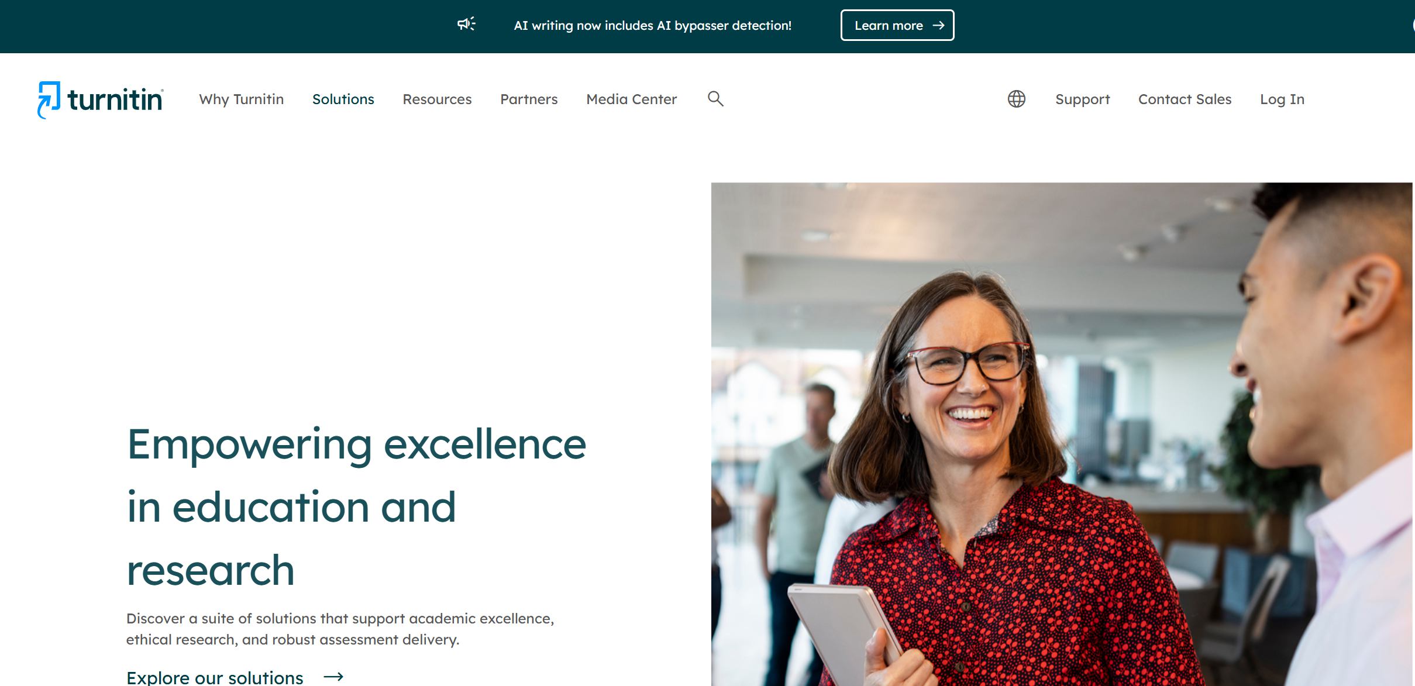
Task: Click the arrow inside the Learn more button
Action: pos(938,26)
